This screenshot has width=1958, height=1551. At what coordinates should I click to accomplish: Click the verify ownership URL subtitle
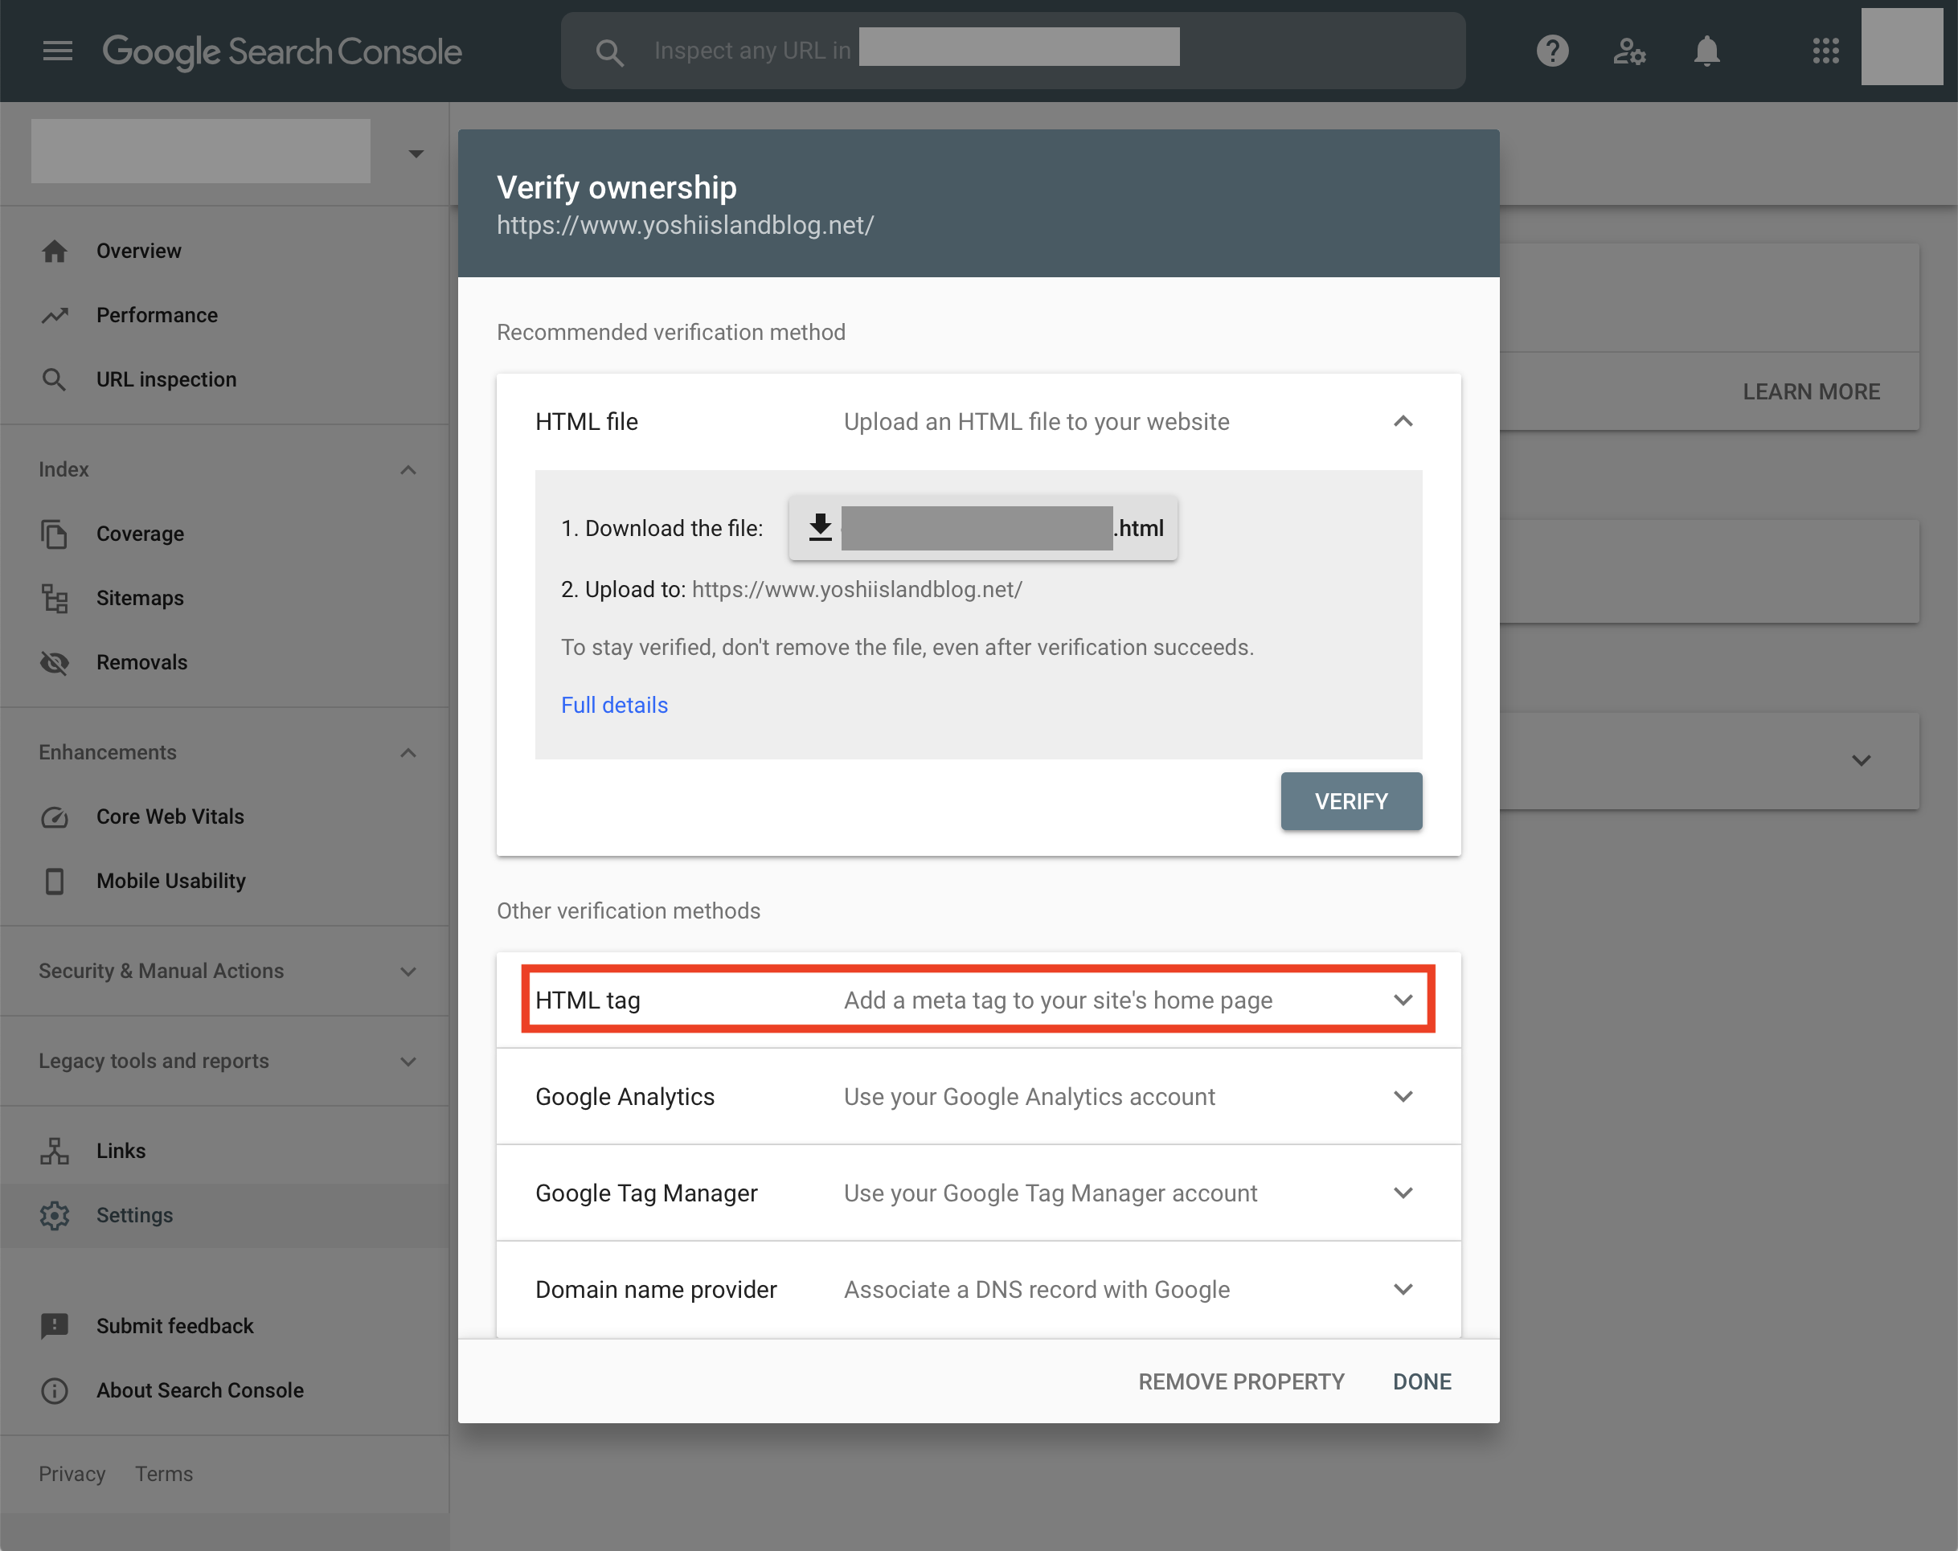685,225
